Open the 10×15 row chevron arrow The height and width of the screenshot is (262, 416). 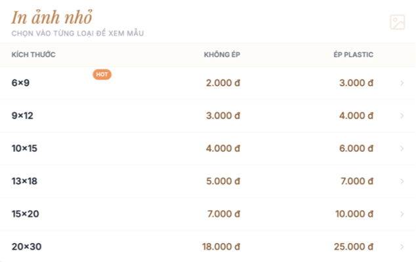[402, 149]
